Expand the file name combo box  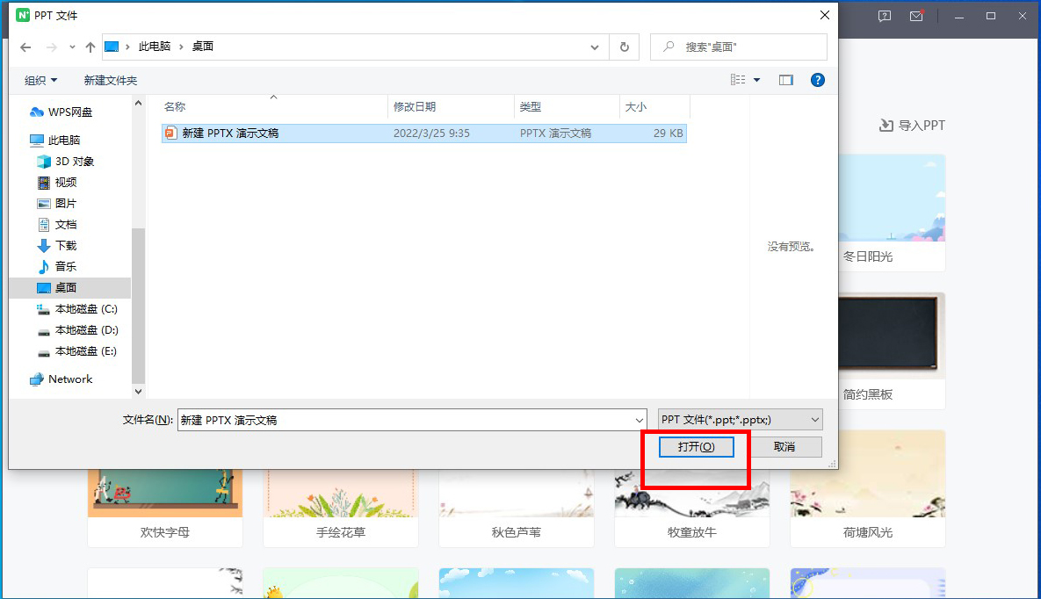640,419
